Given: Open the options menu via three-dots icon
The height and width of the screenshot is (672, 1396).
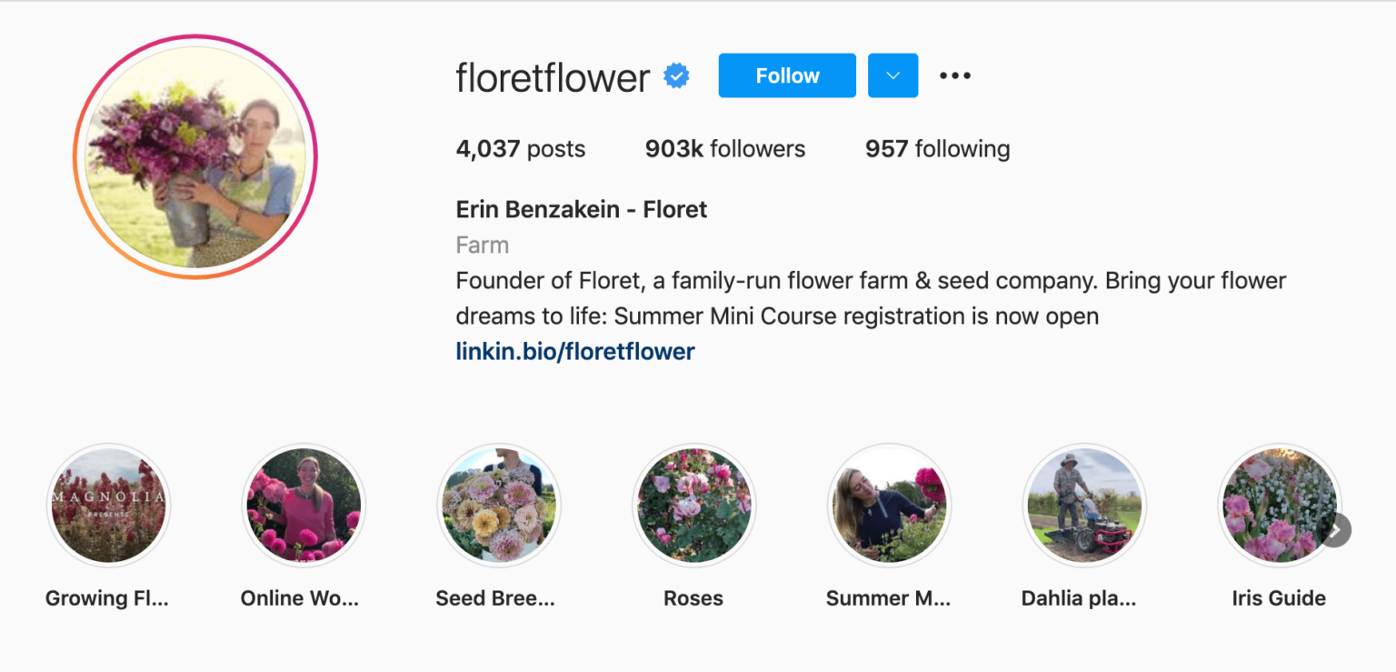Looking at the screenshot, I should [x=955, y=75].
